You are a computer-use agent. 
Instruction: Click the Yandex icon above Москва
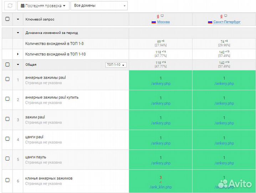158,16
